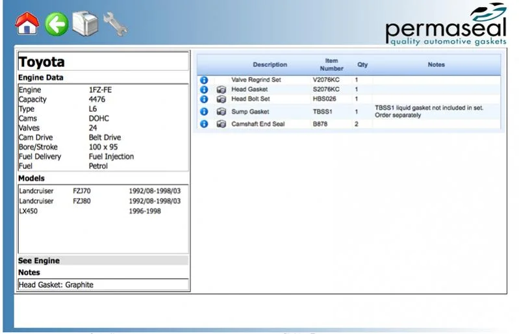Click the Valve Regrind Set description
This screenshot has height=334, width=519.
coord(256,80)
